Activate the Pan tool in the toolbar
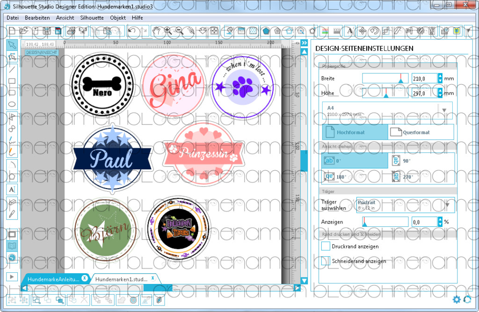The width and height of the screenshot is (479, 312). click(157, 31)
